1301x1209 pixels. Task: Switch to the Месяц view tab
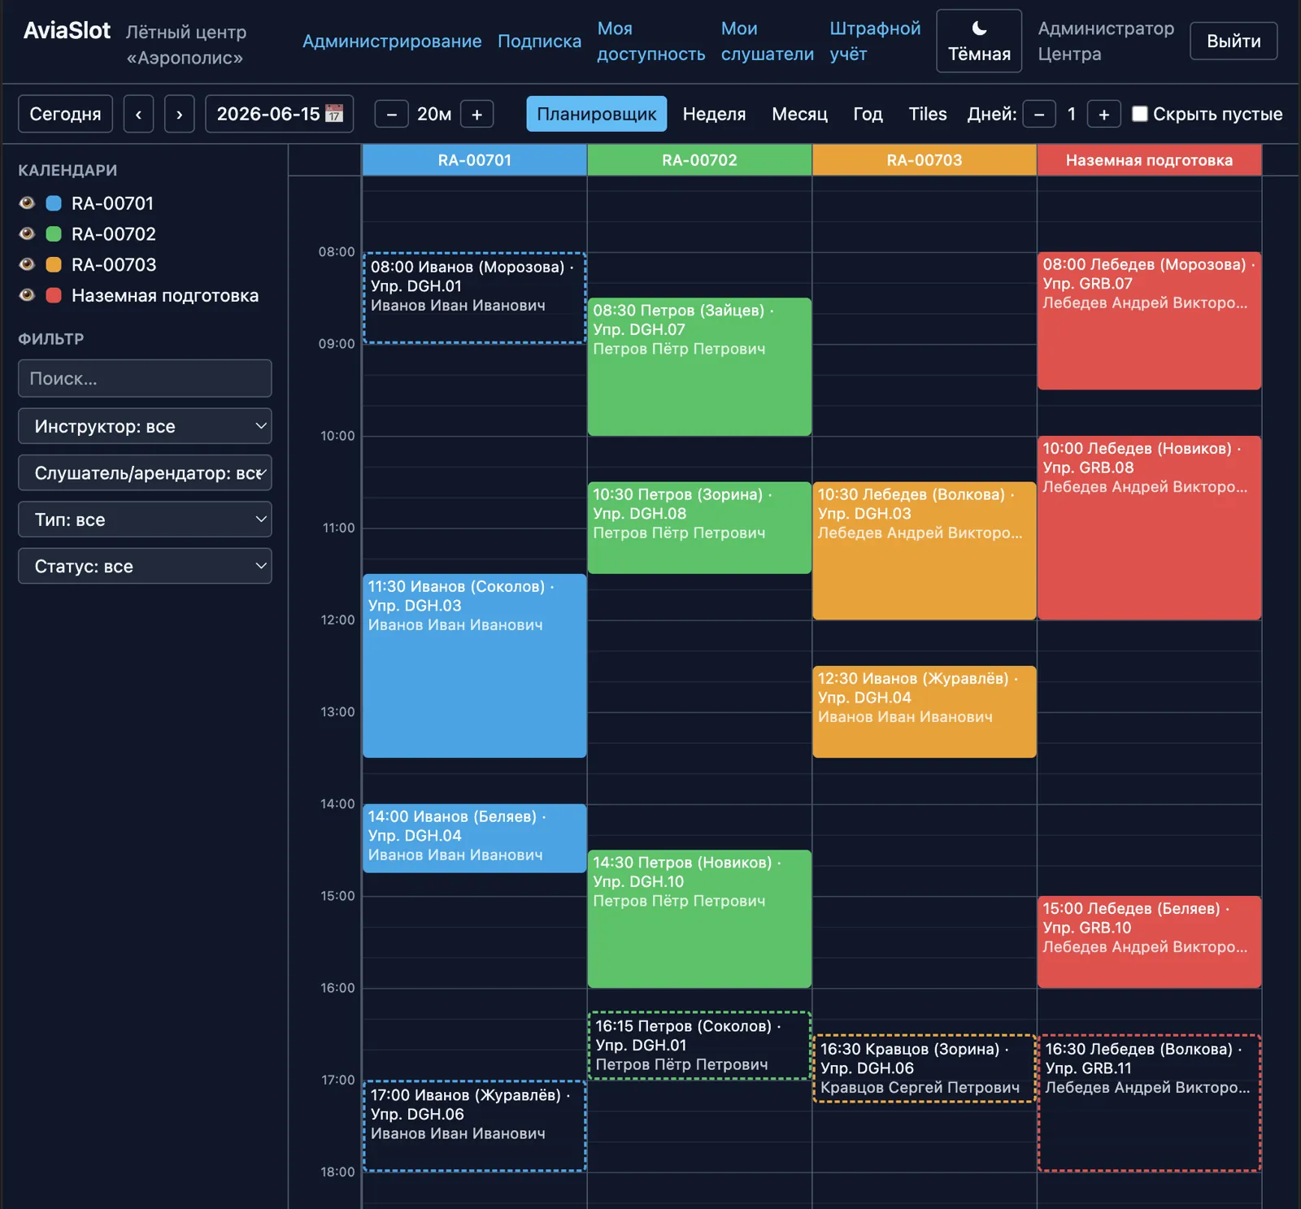click(x=799, y=114)
